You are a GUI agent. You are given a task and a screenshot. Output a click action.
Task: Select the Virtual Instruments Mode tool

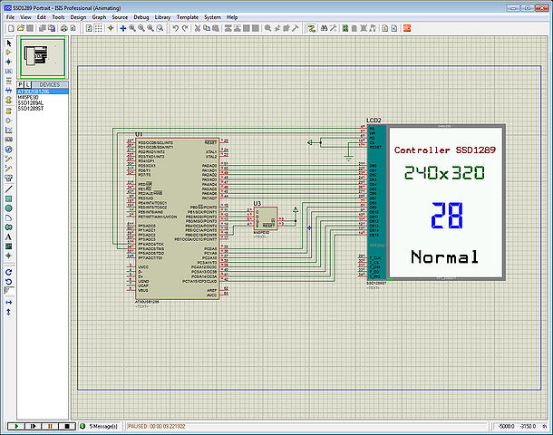[9, 178]
